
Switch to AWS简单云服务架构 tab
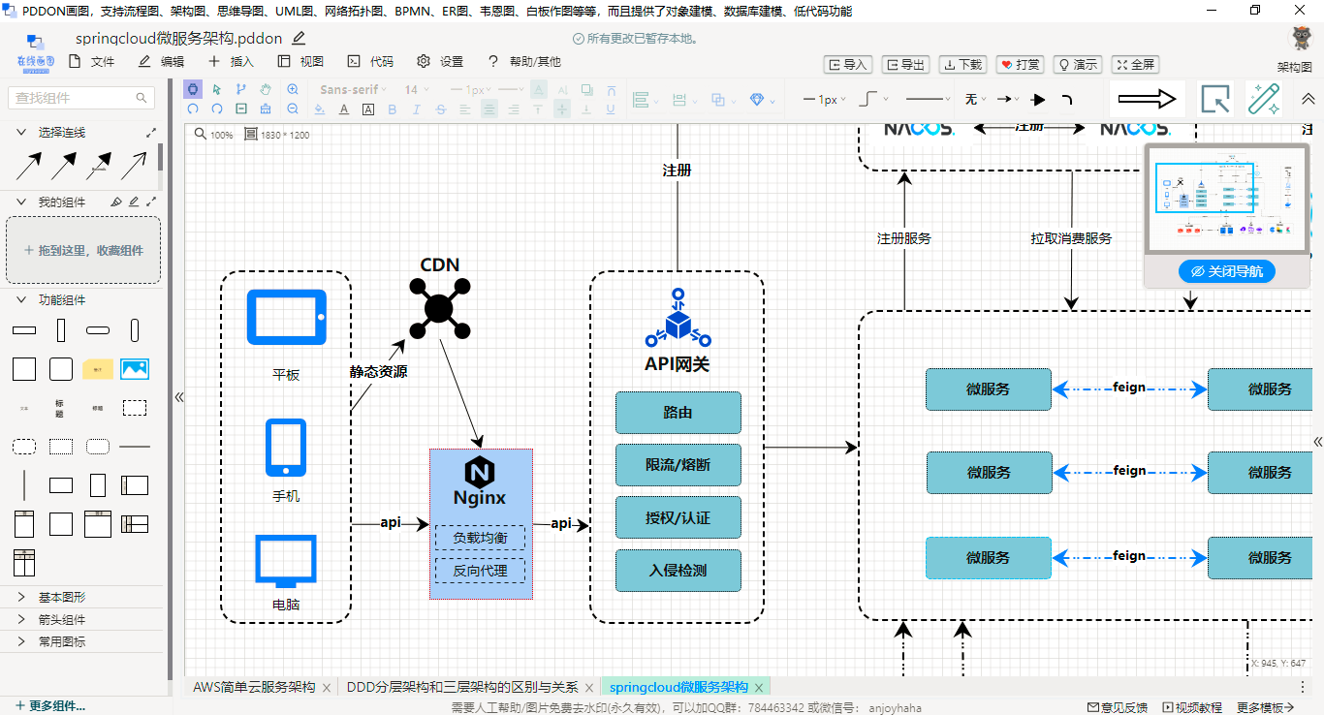tap(254, 687)
